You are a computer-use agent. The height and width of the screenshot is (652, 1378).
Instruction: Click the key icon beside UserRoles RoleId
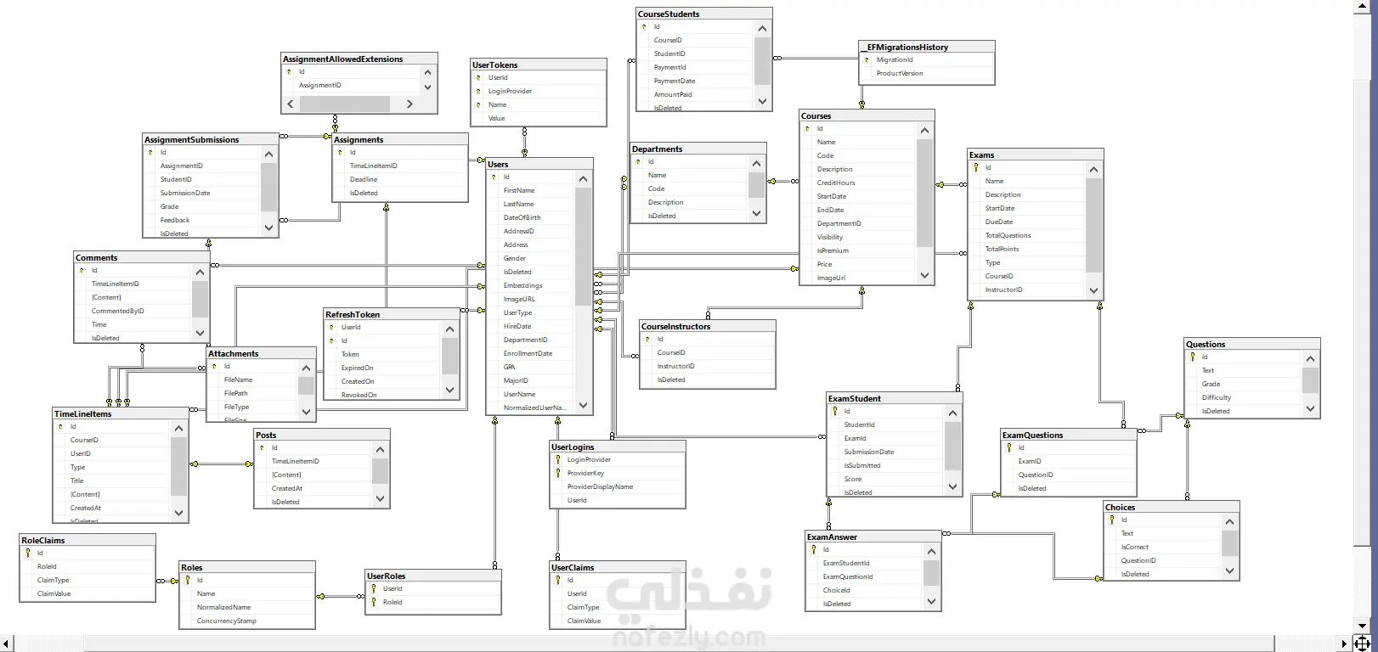(x=373, y=603)
